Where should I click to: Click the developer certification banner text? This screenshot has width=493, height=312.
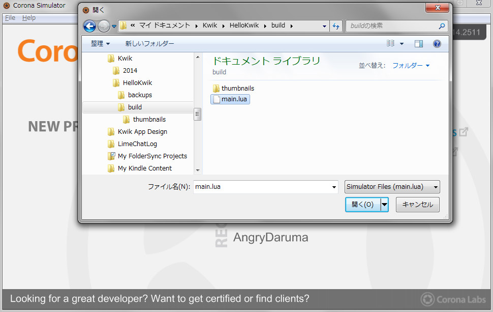point(160,298)
